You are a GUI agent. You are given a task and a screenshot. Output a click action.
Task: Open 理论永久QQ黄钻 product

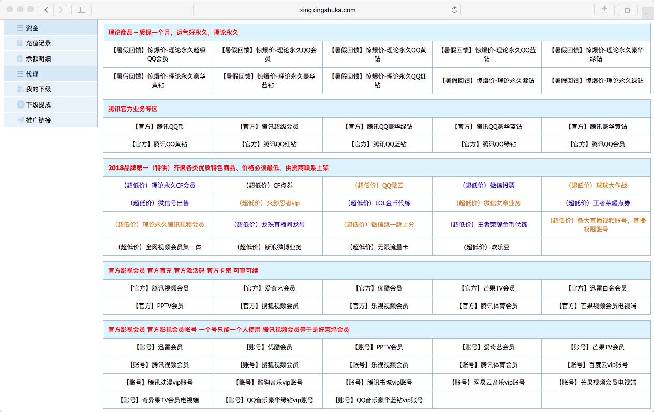click(x=377, y=54)
